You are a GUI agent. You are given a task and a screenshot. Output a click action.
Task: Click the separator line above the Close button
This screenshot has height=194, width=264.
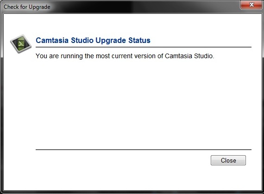tap(144, 149)
